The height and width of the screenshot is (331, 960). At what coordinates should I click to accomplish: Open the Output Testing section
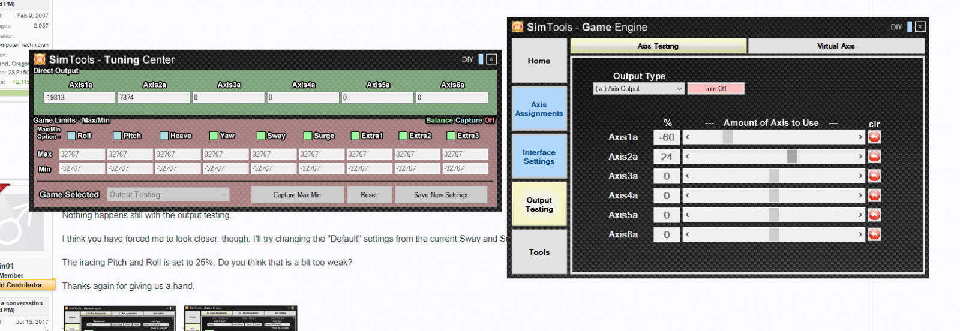(539, 204)
